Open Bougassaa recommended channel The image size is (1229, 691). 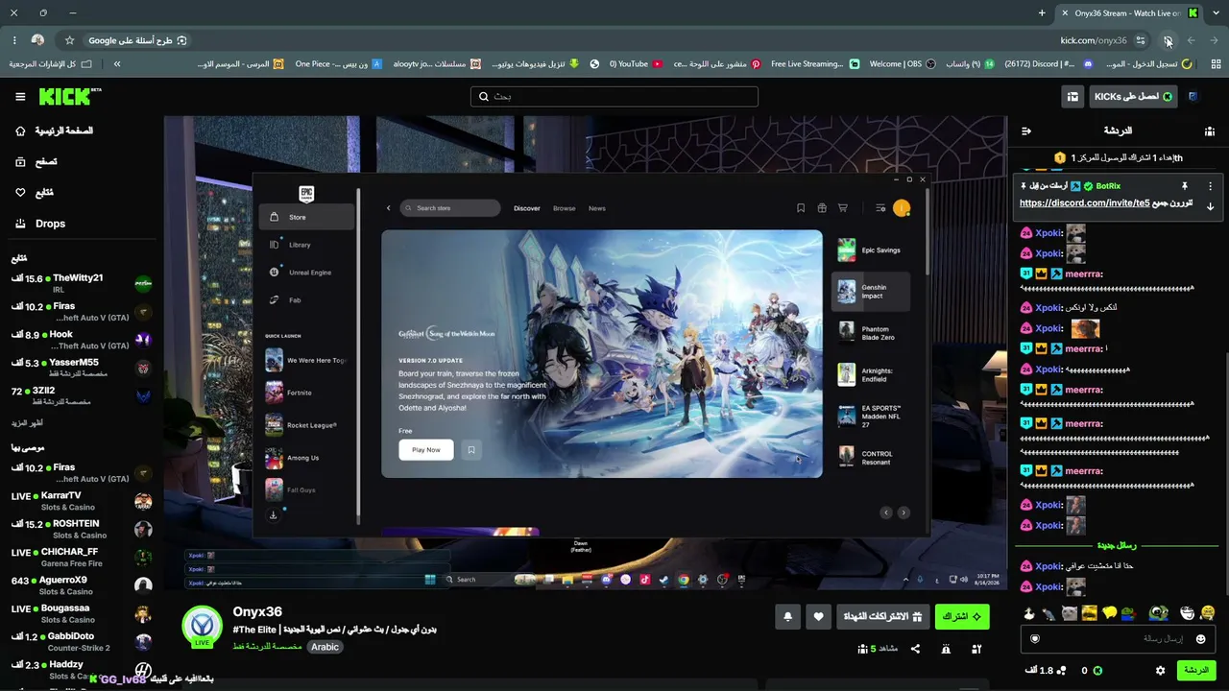click(x=81, y=614)
